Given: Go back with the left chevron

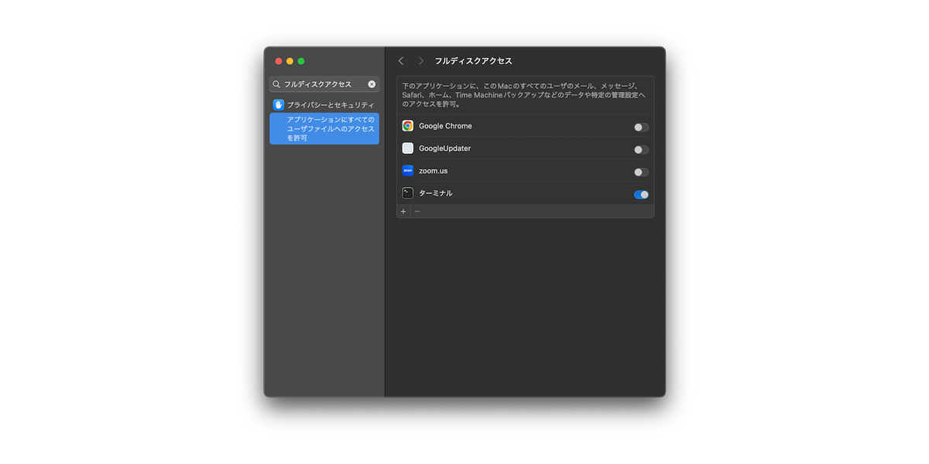Looking at the screenshot, I should point(401,61).
